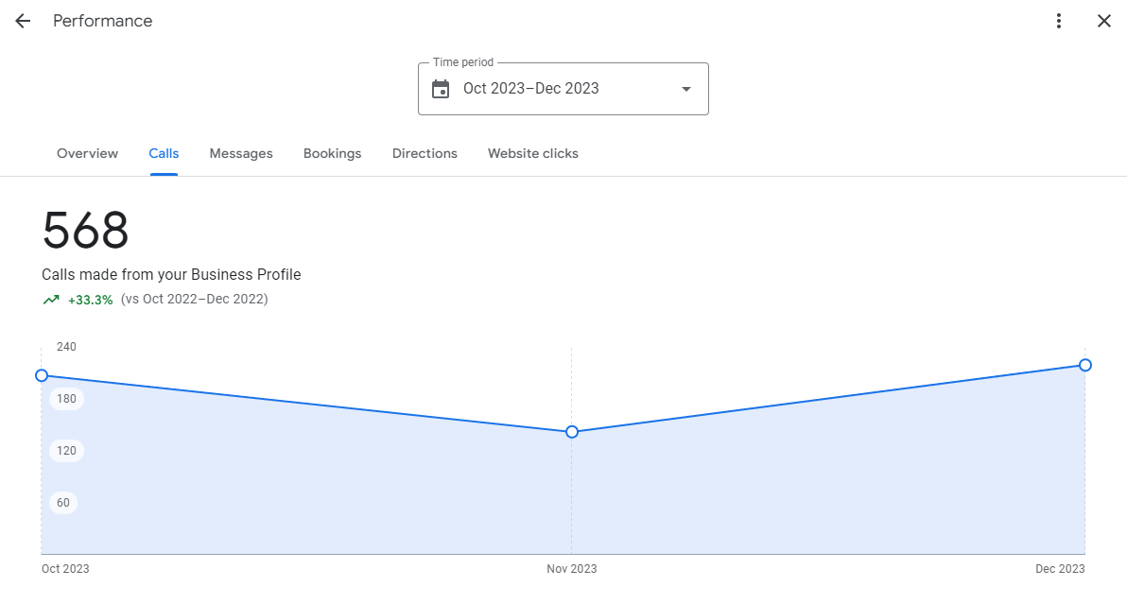This screenshot has height=604, width=1127.
Task: Click the calendar icon in Time period
Action: pyautogui.click(x=441, y=89)
